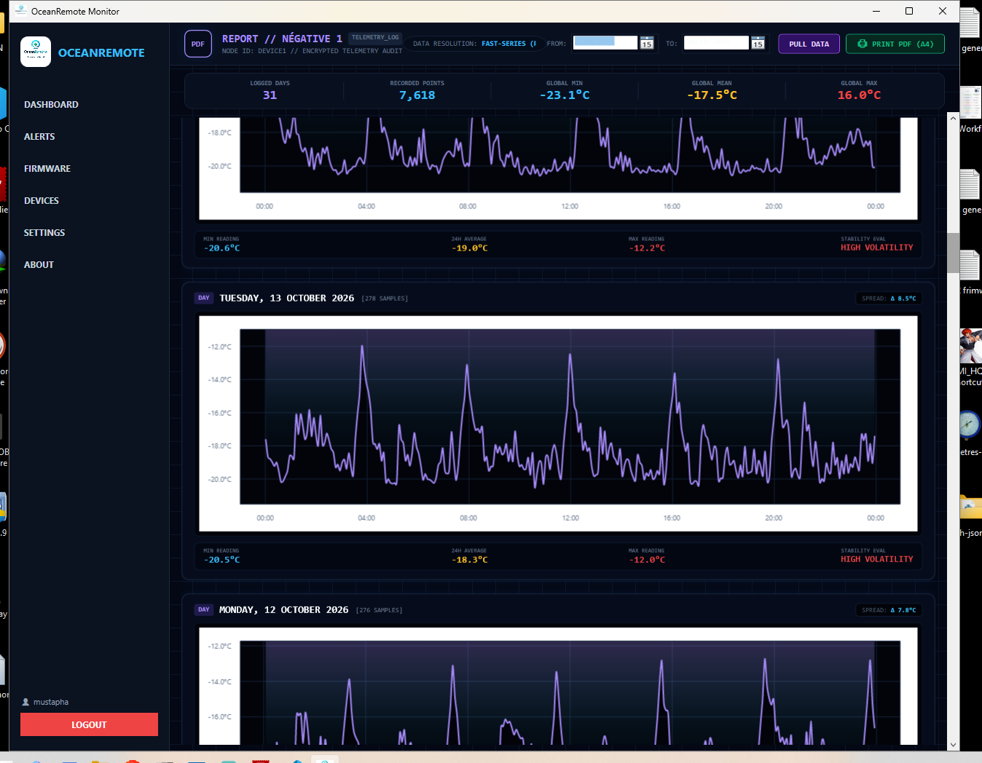Click the TELEMETRY_LOG tag badge
This screenshot has width=982, height=763.
(375, 37)
